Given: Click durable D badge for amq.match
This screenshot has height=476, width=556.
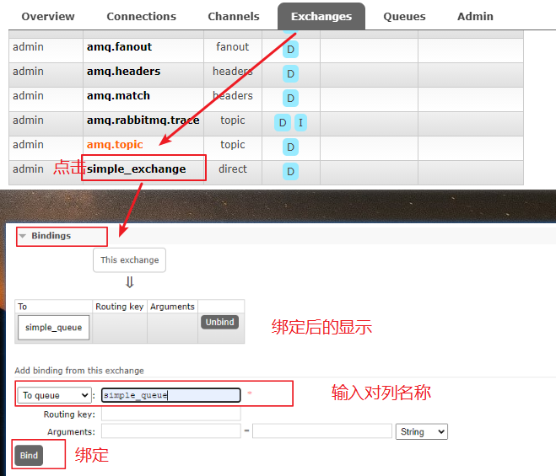Looking at the screenshot, I should click(x=290, y=99).
